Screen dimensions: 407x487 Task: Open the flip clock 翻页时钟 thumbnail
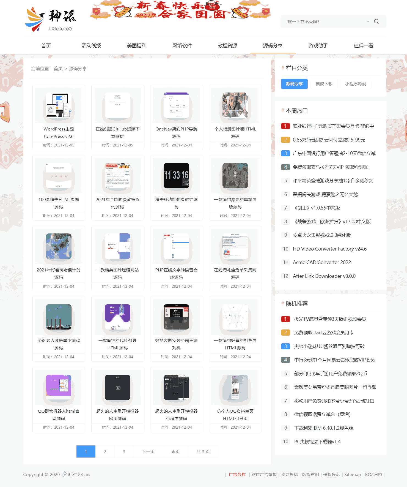click(176, 176)
